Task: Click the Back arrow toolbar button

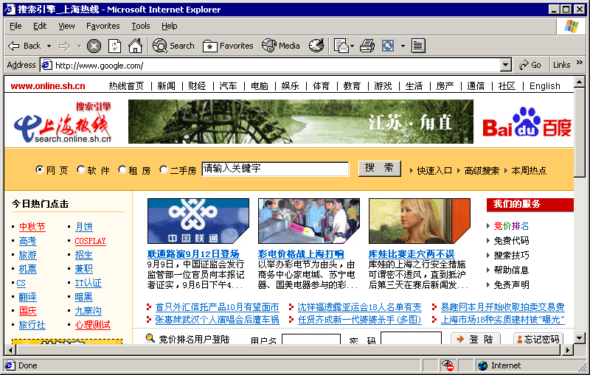Action: coord(24,46)
